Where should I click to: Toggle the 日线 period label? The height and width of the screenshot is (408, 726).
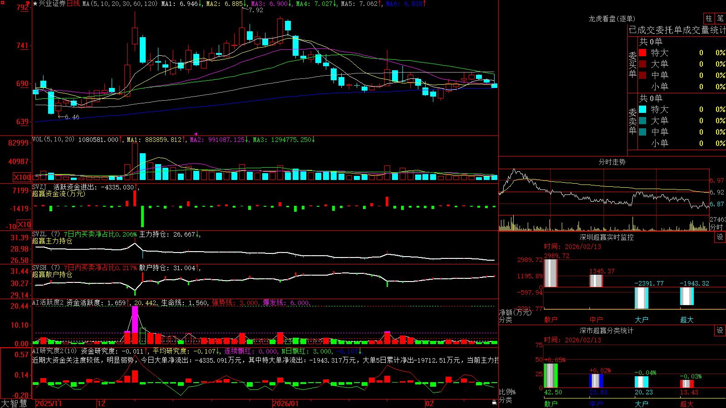tap(73, 4)
